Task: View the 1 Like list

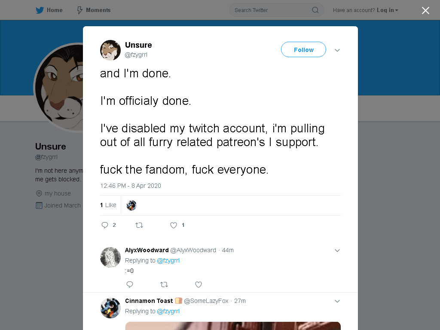Action: pyautogui.click(x=108, y=205)
